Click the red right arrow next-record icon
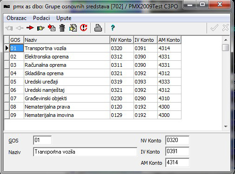 (x=30, y=28)
